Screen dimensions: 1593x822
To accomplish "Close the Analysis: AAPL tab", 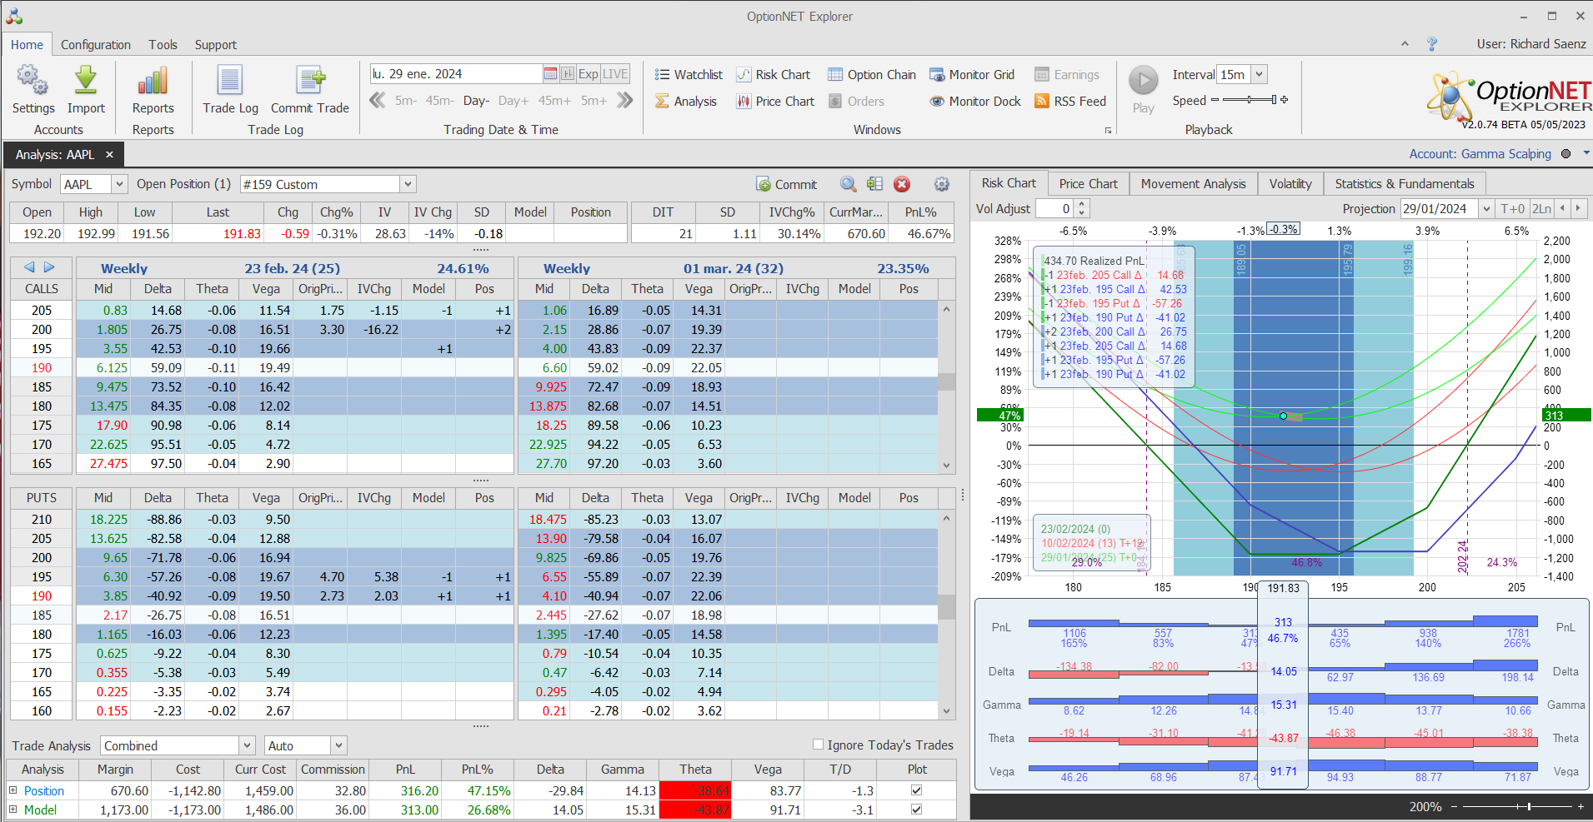I will tap(109, 154).
